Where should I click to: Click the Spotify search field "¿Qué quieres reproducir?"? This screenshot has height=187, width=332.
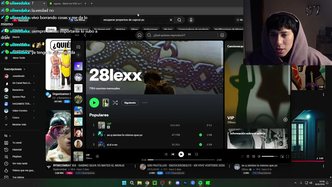182,35
